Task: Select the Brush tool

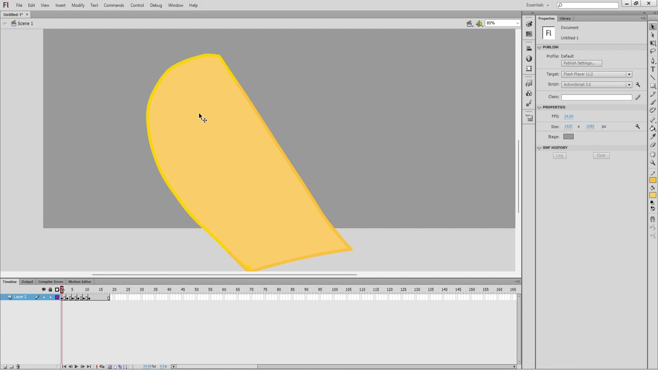Action: (x=653, y=102)
